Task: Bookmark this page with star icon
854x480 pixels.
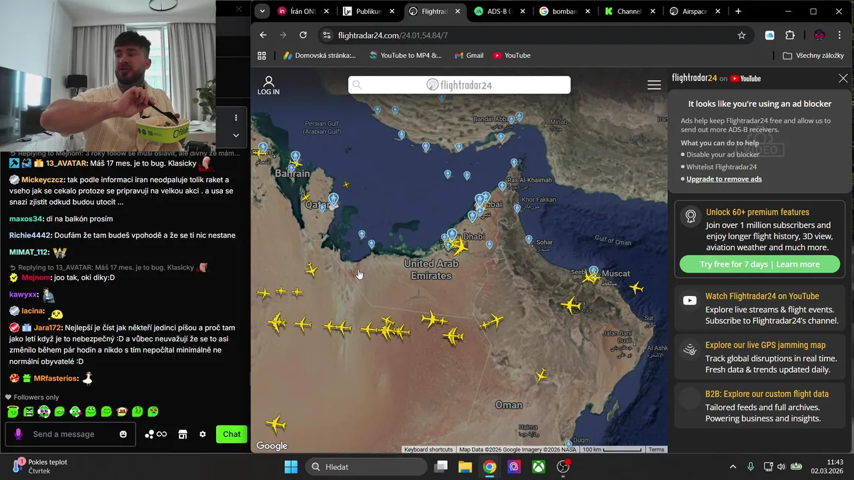Action: (741, 35)
